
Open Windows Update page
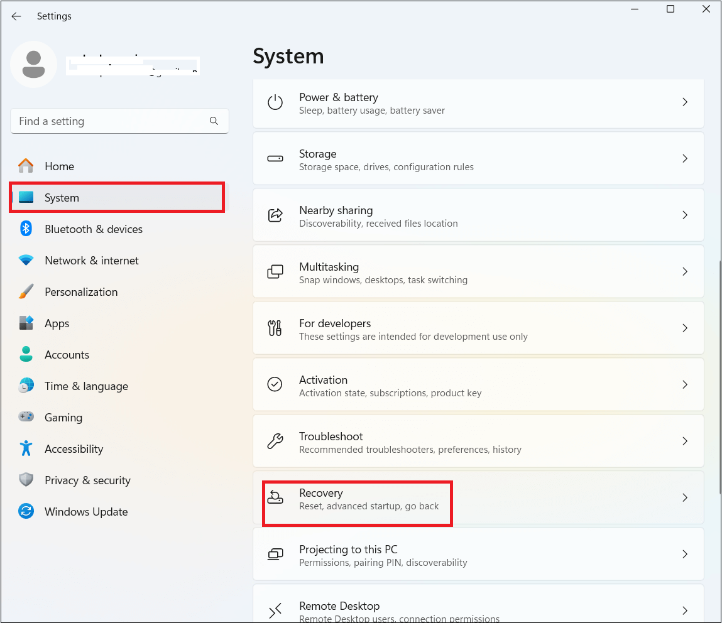[119, 511]
